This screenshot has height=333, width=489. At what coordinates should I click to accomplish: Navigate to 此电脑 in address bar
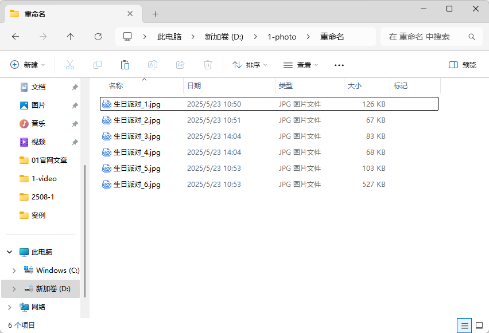[169, 37]
